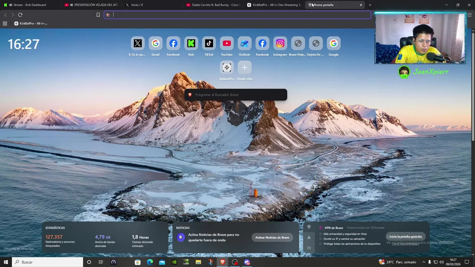Open the Instagram shortcut tile
This screenshot has height=267, width=475.
click(x=280, y=43)
